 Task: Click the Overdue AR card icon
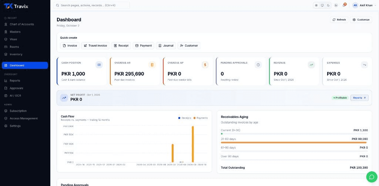pos(152,65)
